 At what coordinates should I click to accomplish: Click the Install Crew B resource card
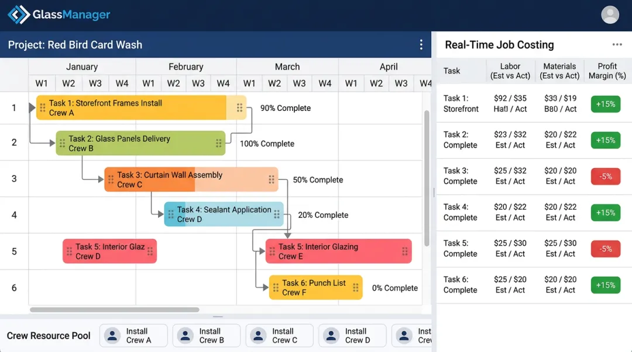pyautogui.click(x=207, y=336)
